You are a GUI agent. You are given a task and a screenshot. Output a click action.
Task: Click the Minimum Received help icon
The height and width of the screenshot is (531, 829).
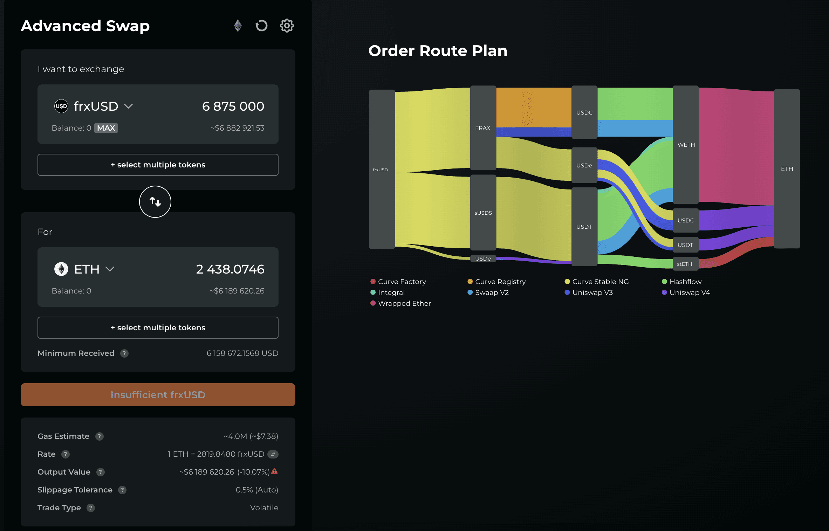124,353
